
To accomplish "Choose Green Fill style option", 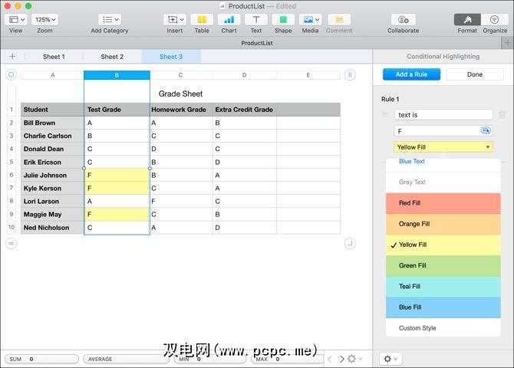I will coord(443,266).
